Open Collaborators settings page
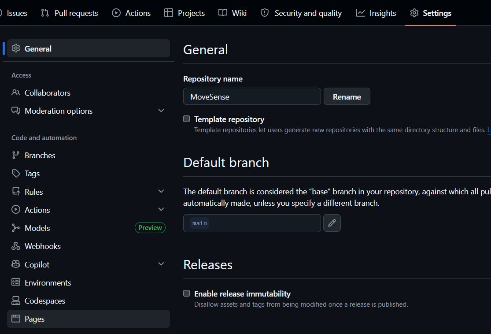Viewport: 491px width, 334px height. (89, 93)
